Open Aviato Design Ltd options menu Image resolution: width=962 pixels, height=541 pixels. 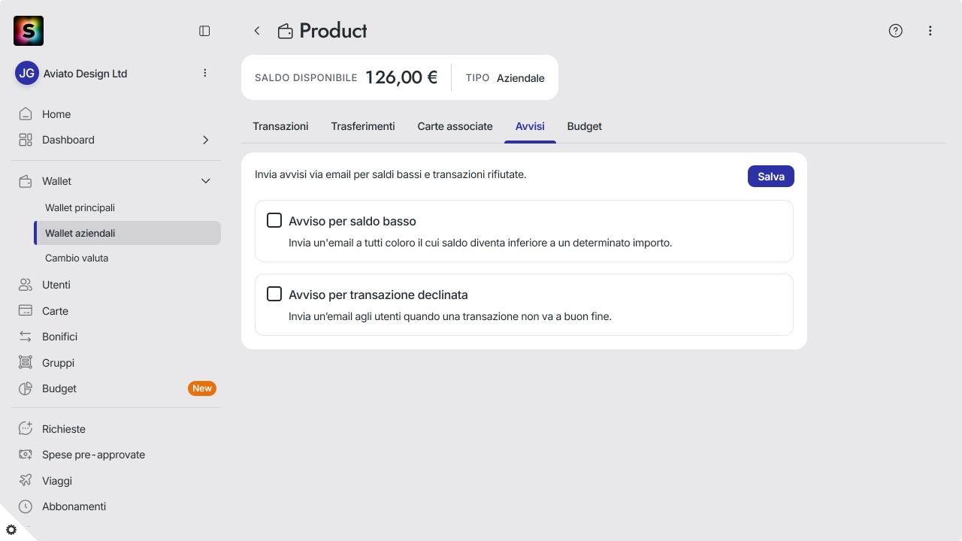click(x=205, y=73)
